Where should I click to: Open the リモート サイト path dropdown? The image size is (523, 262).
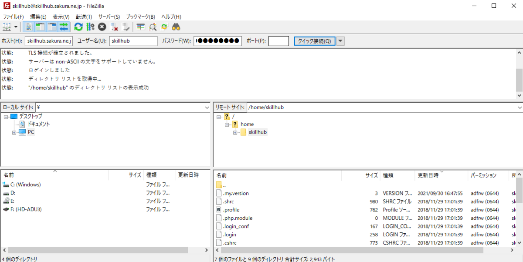(520, 107)
